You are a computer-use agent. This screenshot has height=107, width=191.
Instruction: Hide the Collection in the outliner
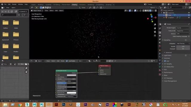[189, 13]
